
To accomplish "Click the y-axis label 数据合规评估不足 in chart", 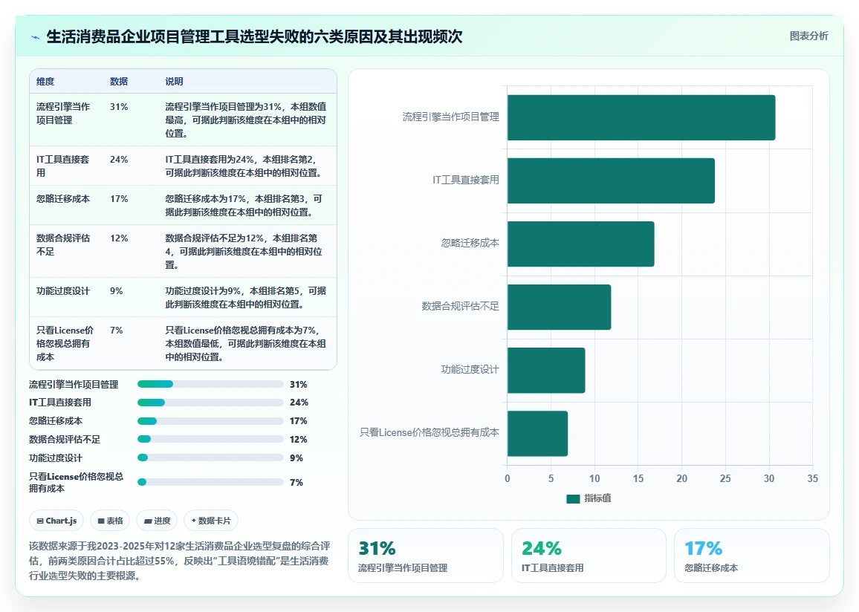I will (x=460, y=306).
